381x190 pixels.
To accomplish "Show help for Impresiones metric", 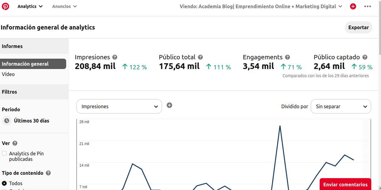I will (115, 57).
